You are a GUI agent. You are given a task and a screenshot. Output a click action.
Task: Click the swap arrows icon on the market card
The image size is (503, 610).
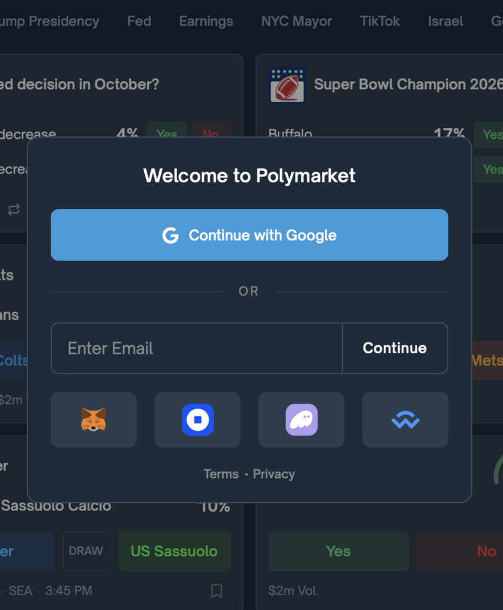tap(13, 210)
